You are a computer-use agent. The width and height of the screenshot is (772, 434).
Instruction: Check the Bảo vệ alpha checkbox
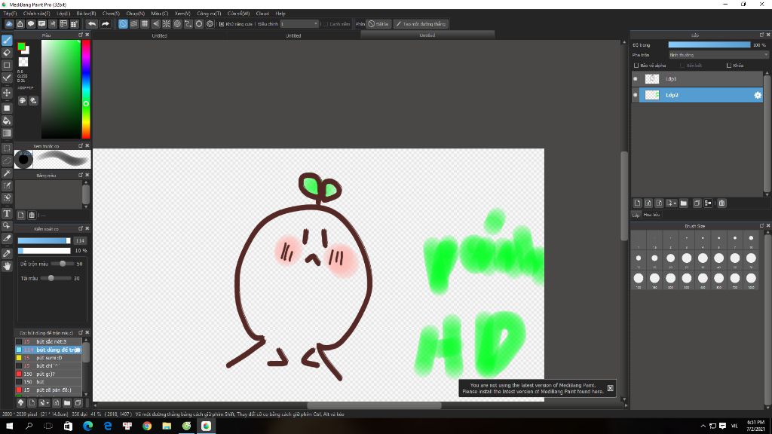[x=636, y=66]
